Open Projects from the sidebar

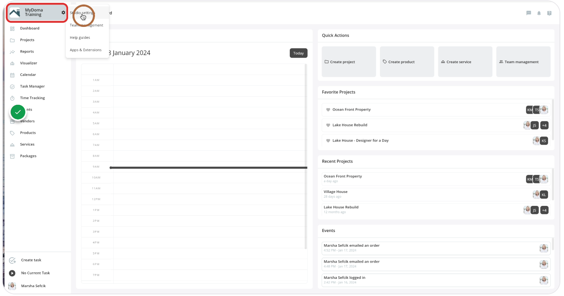27,40
